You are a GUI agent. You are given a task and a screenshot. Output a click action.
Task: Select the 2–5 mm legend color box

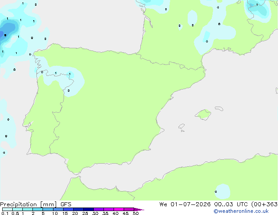[x=38, y=209]
